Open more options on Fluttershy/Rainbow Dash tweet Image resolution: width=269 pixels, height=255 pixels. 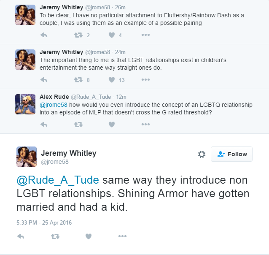pos(145,35)
